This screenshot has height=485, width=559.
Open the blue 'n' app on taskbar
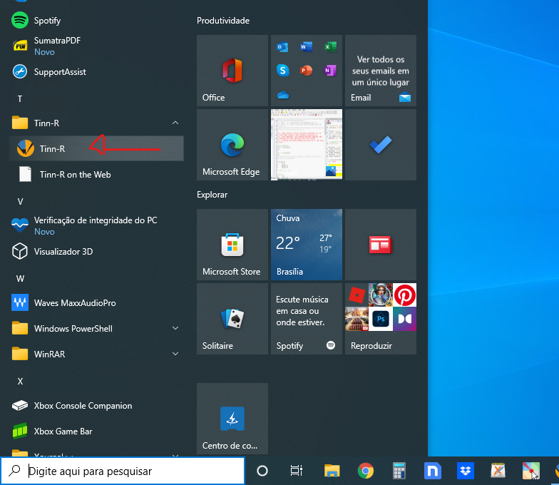[x=432, y=471]
